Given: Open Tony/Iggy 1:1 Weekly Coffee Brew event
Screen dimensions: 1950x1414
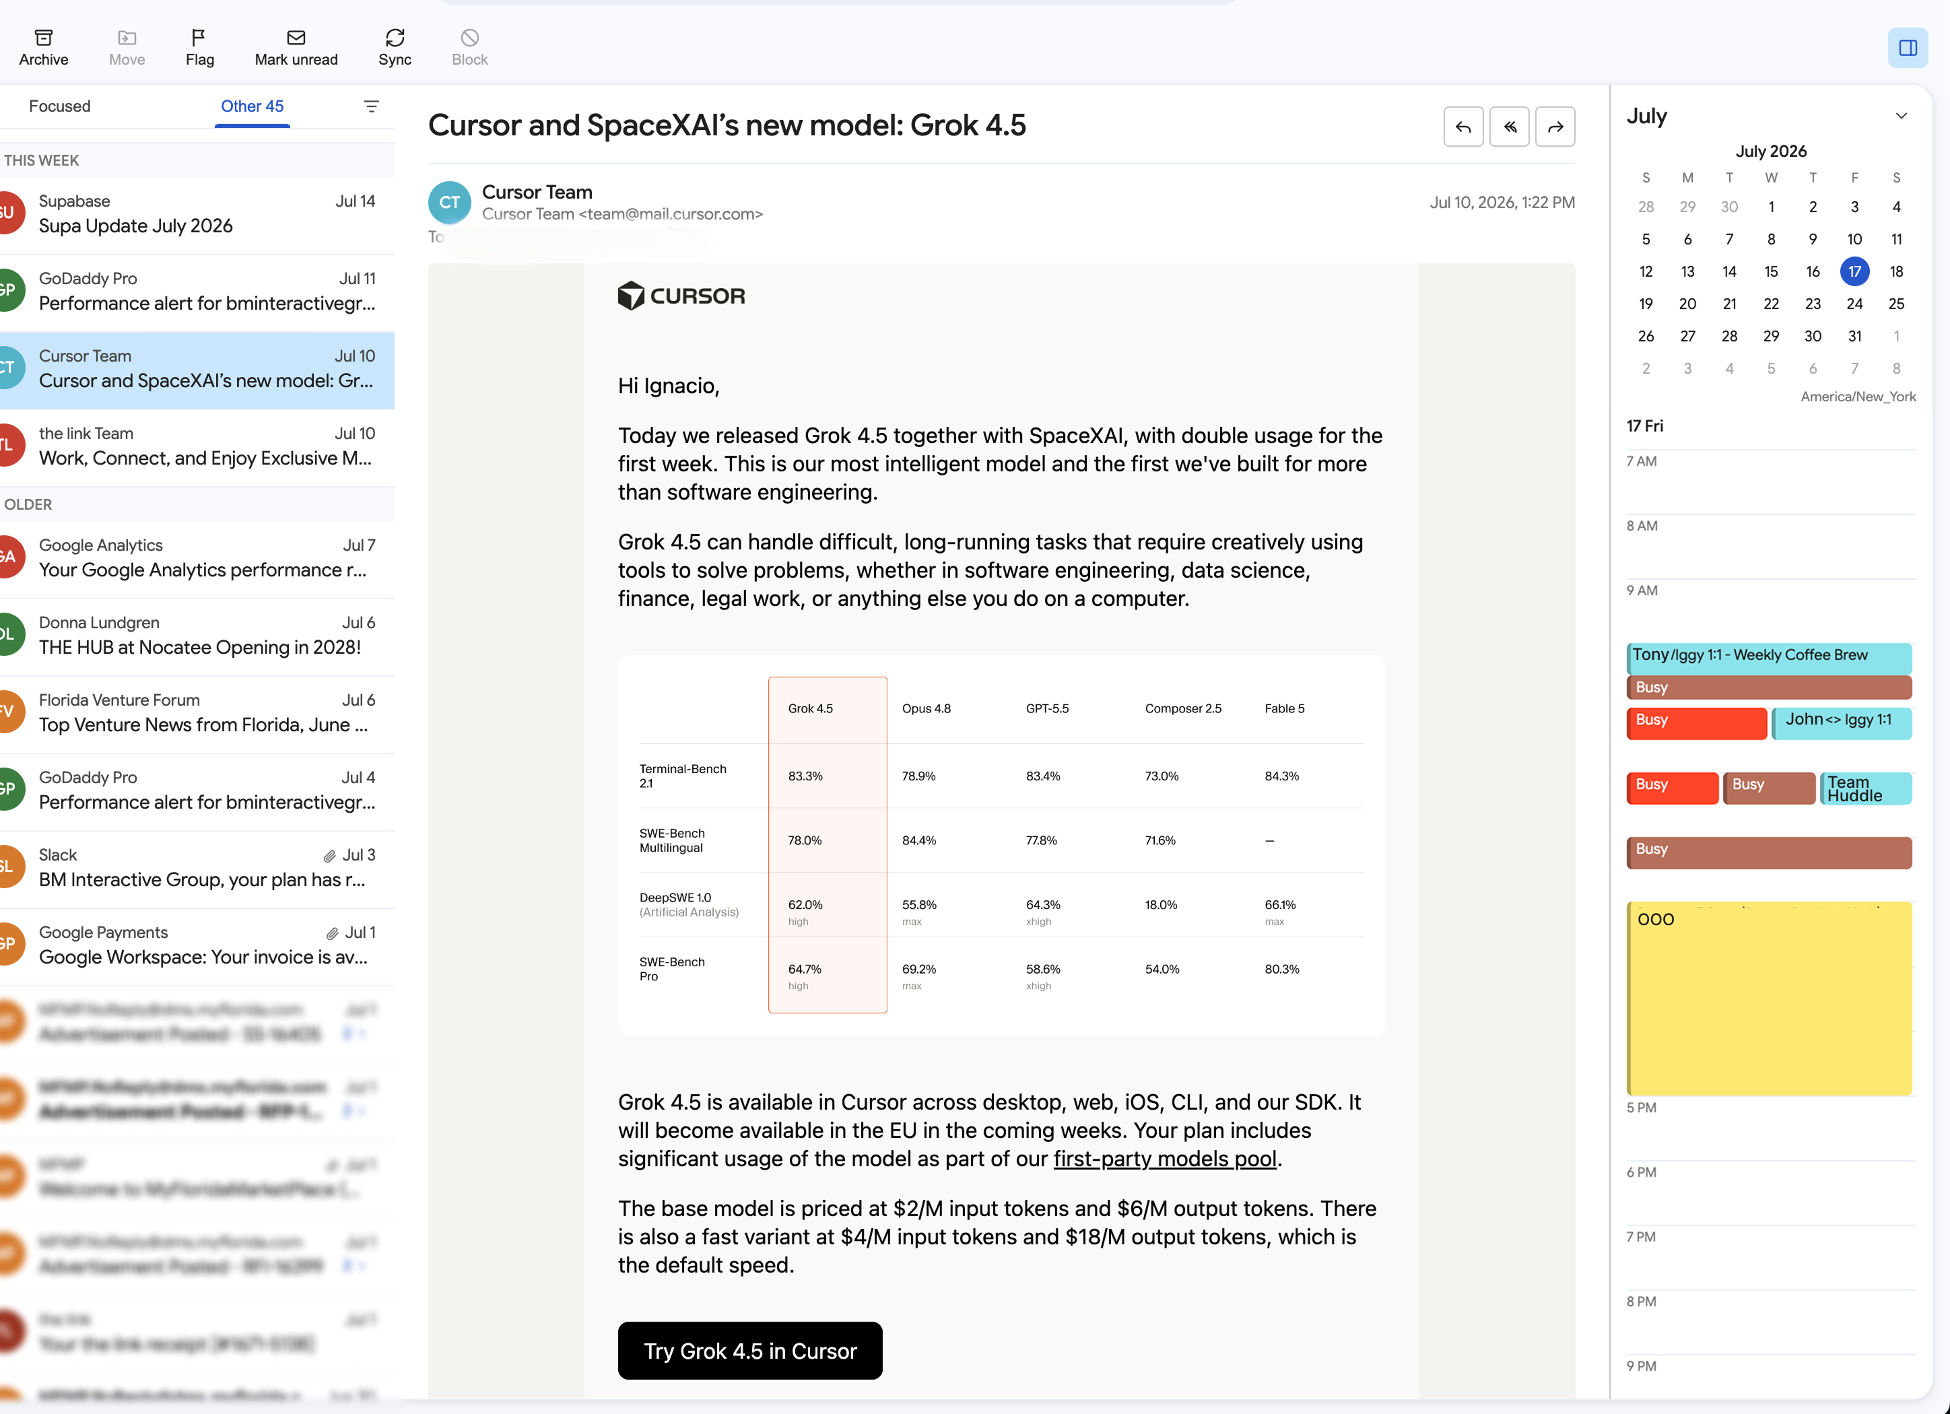Looking at the screenshot, I should click(1769, 658).
